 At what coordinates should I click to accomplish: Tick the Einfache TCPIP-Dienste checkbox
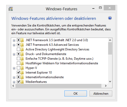(18, 59)
